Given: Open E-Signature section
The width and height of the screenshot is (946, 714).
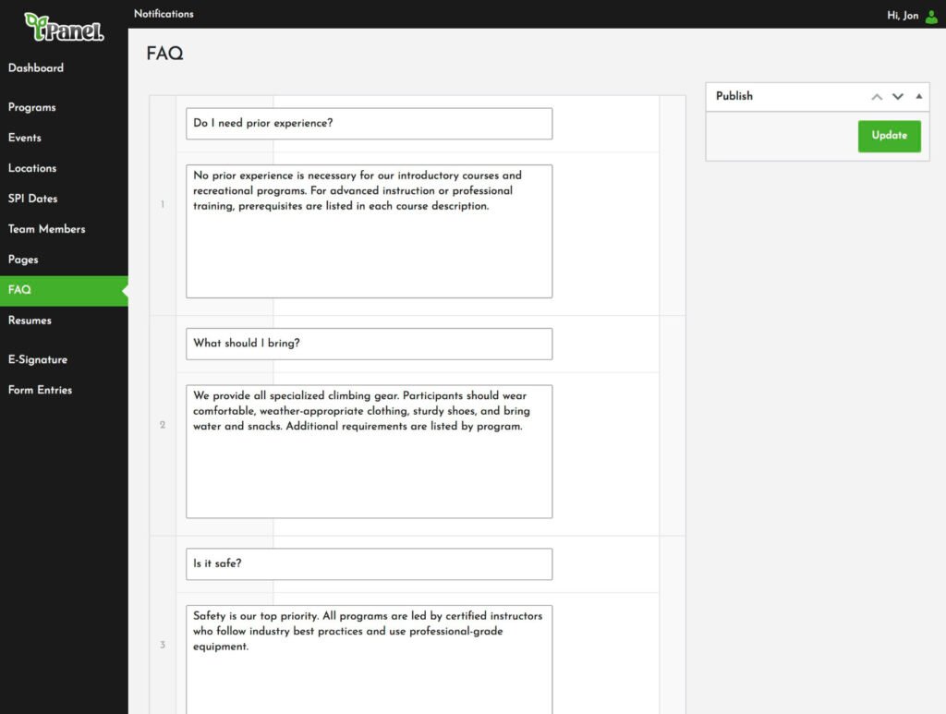Looking at the screenshot, I should pos(37,360).
